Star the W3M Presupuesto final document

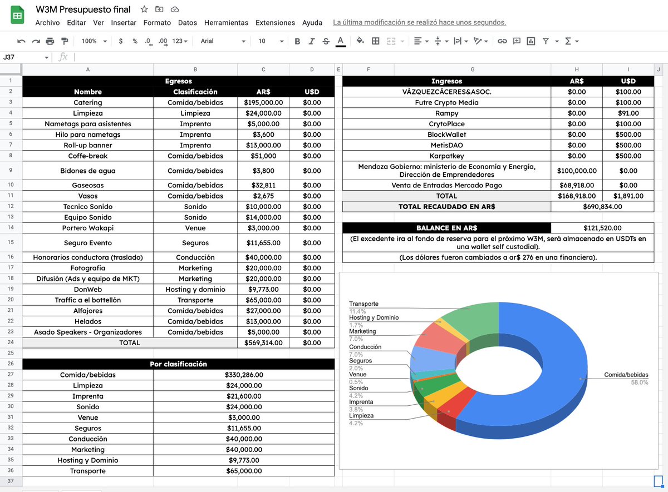(x=144, y=9)
